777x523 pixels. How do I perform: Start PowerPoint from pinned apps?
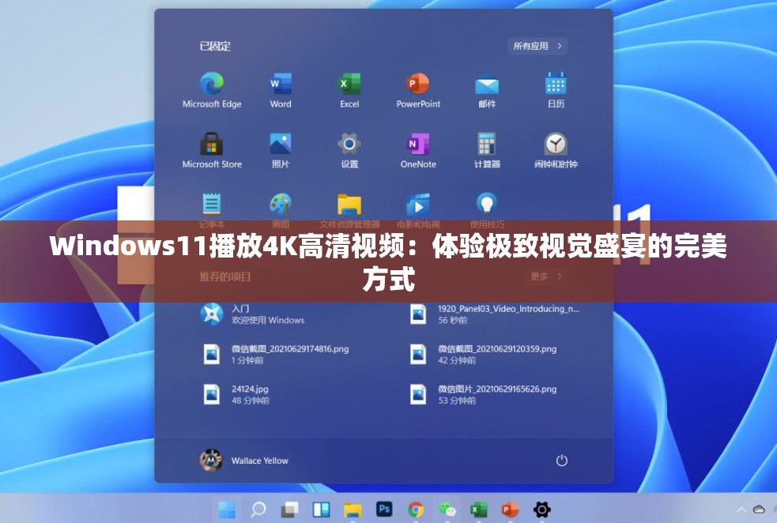(x=418, y=90)
